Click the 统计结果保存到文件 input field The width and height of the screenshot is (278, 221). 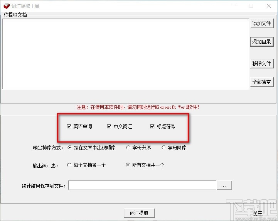click(142, 185)
